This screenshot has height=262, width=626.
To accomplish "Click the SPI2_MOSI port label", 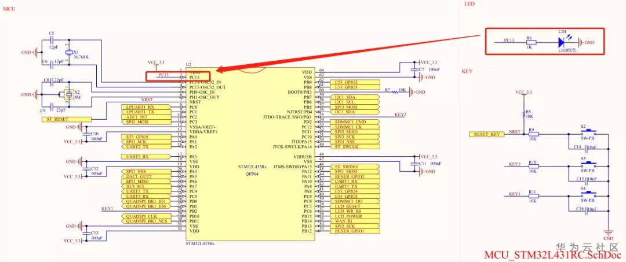I will pos(145,122).
